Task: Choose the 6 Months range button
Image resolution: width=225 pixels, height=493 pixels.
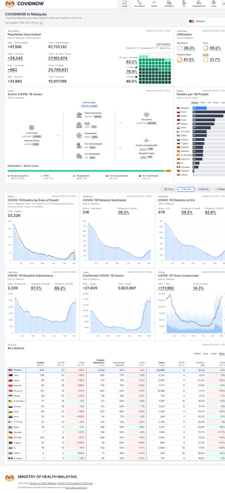Action: 186,189
